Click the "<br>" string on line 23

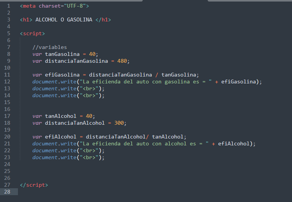89,158
